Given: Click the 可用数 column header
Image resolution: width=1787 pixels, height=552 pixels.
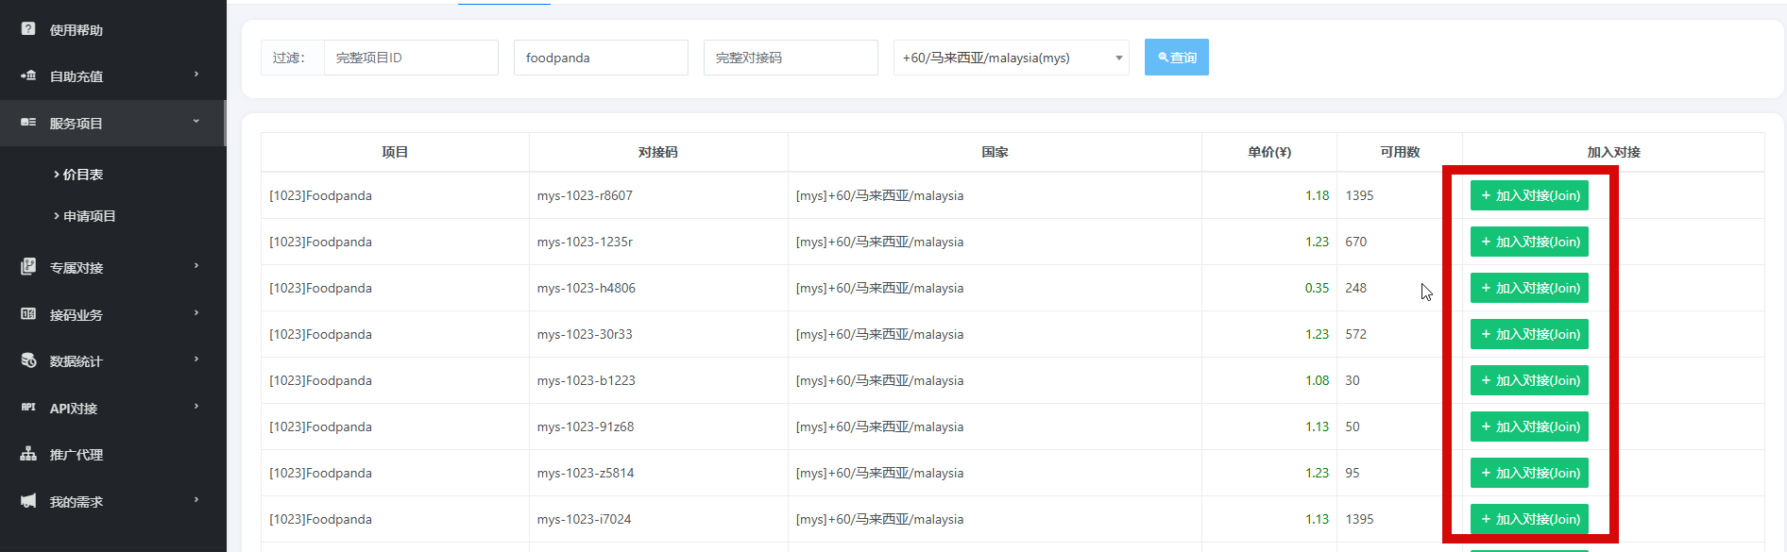Looking at the screenshot, I should point(1400,152).
